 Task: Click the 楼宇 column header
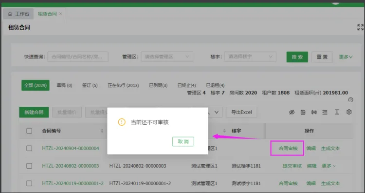[236, 131]
